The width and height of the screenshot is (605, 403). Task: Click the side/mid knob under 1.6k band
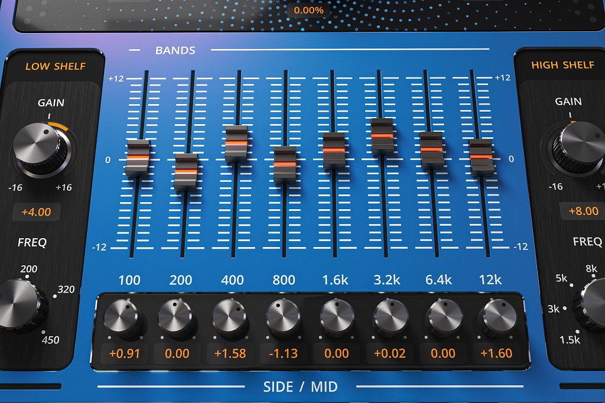(x=337, y=318)
